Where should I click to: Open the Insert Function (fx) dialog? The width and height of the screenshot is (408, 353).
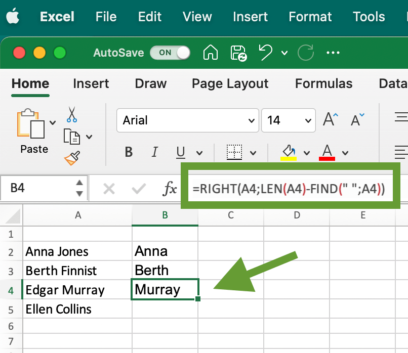(x=170, y=188)
